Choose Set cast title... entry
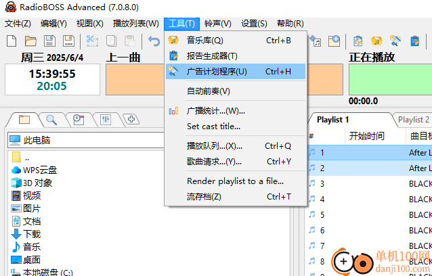The height and width of the screenshot is (276, 432). coord(236,127)
